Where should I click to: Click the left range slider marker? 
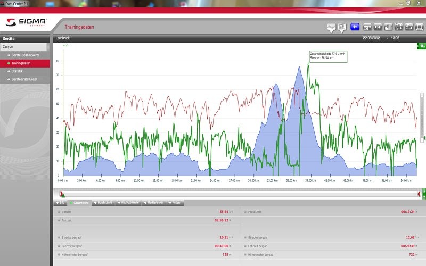[x=62, y=194]
